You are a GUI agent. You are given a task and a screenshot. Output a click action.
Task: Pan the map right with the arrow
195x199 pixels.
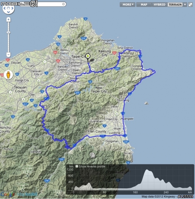12,8
